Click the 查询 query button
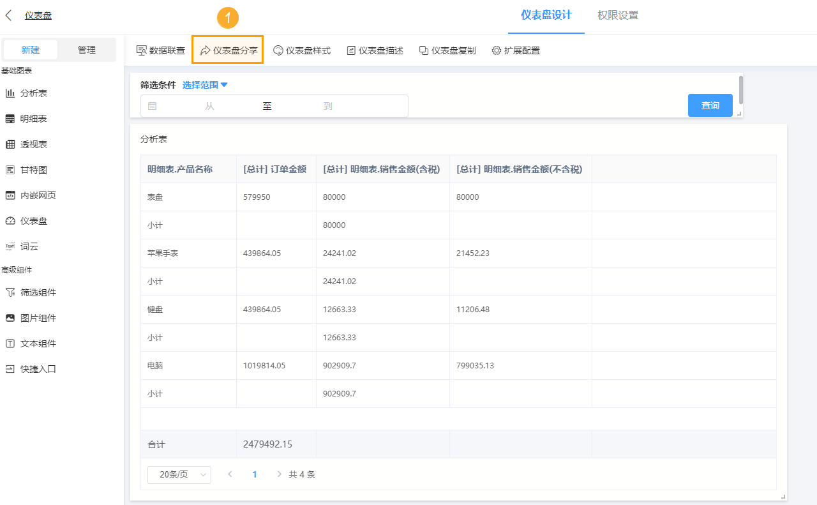The image size is (817, 505). click(710, 105)
